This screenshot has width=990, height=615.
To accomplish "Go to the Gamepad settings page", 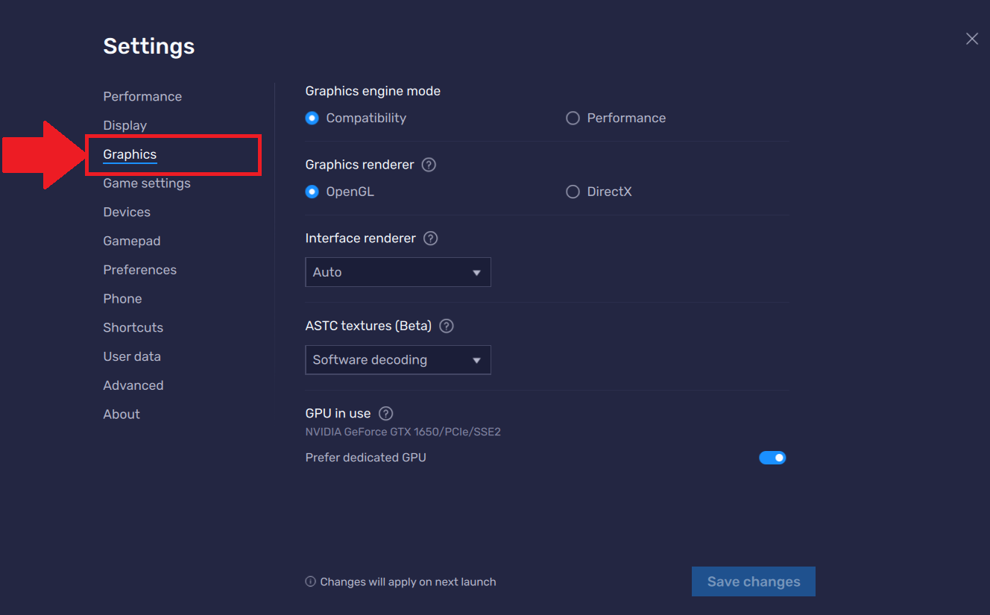I will pyautogui.click(x=131, y=241).
